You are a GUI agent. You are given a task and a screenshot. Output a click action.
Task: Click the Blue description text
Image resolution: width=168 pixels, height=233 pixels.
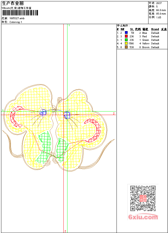145,33
